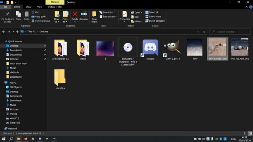Viewport: 253px width, 142px height.
Task: Select the darkblue folder
Action: 60,79
